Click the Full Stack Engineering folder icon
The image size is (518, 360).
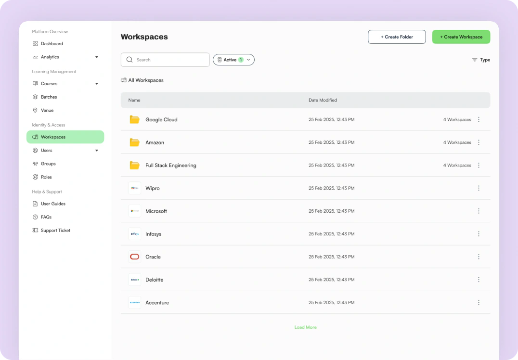pos(134,165)
